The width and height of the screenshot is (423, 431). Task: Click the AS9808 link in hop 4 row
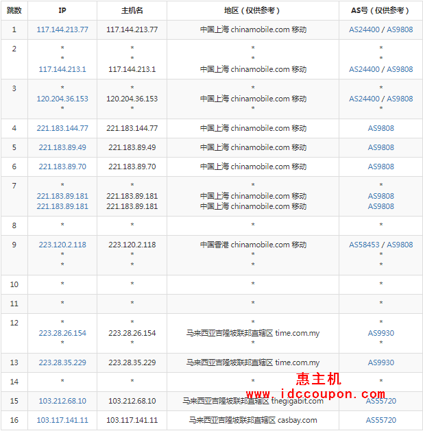(x=381, y=128)
